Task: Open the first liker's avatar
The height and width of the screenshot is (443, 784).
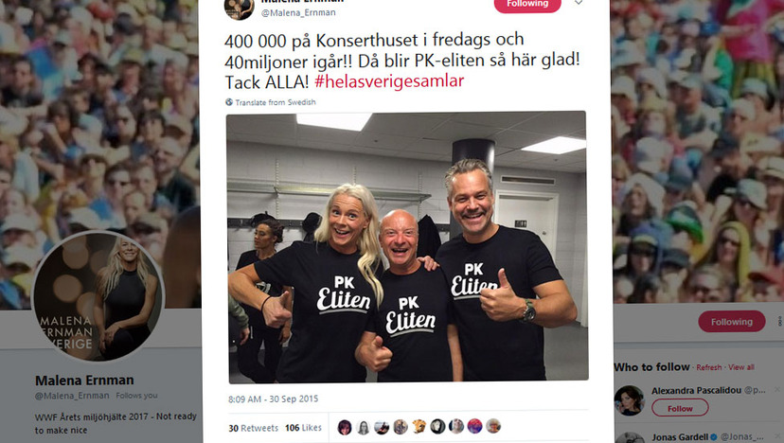Action: (x=345, y=427)
